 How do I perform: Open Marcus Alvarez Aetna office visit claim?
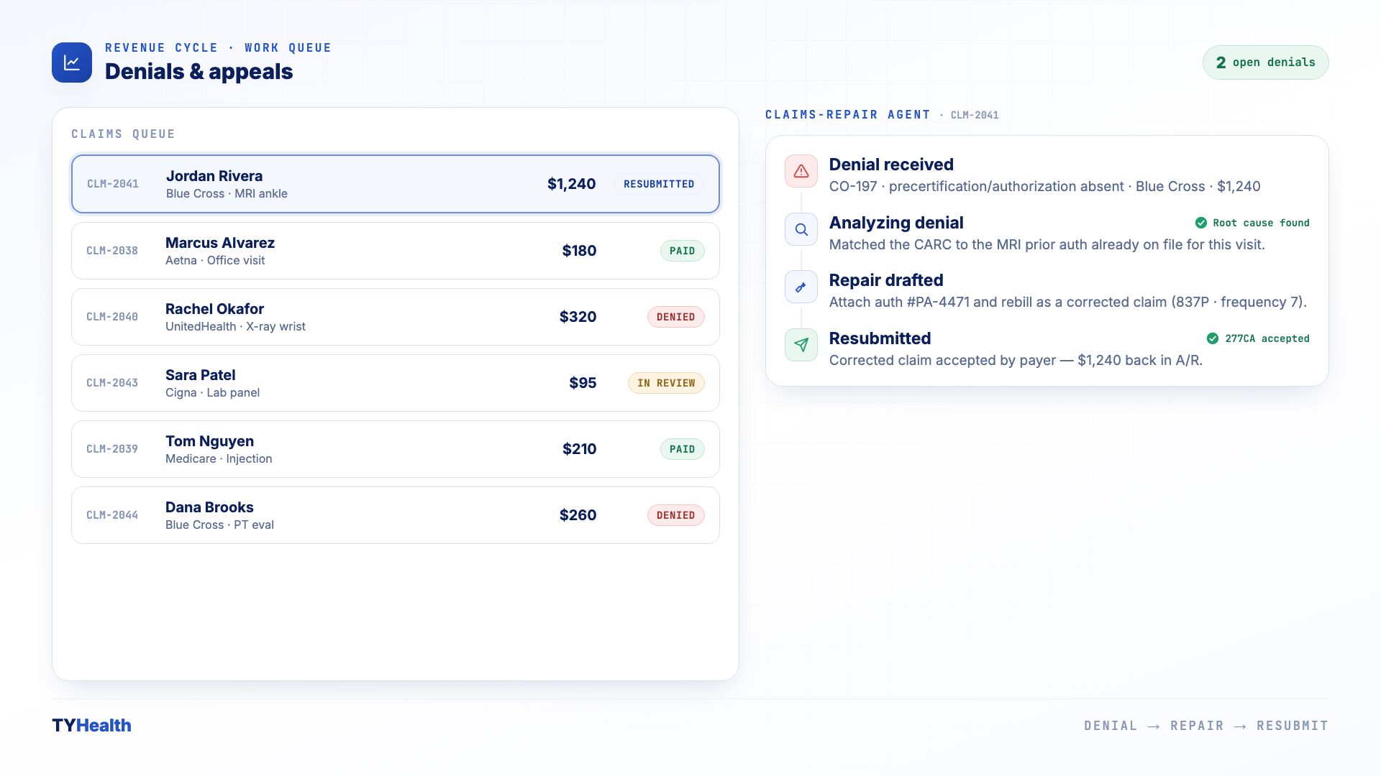396,251
